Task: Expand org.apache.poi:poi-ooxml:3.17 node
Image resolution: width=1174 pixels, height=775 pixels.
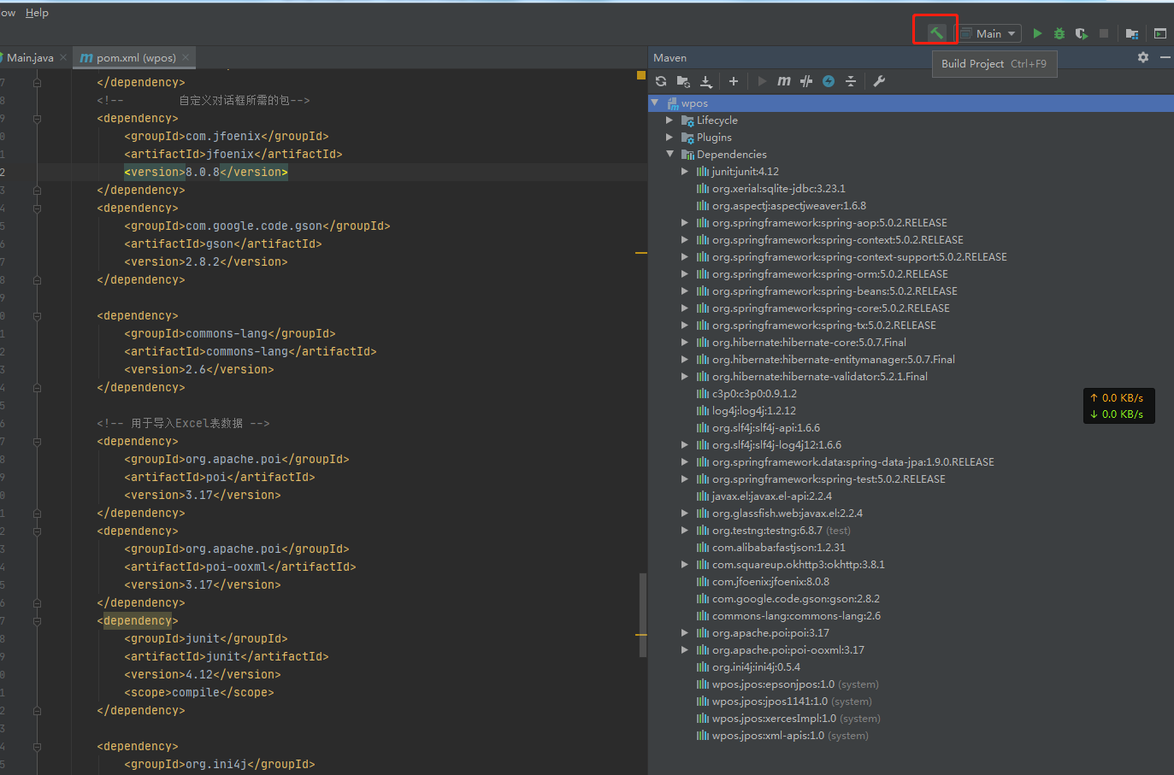Action: [x=685, y=650]
